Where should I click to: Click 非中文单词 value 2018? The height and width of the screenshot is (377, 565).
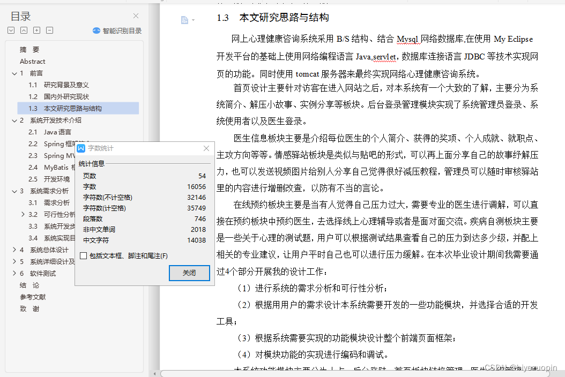point(198,229)
